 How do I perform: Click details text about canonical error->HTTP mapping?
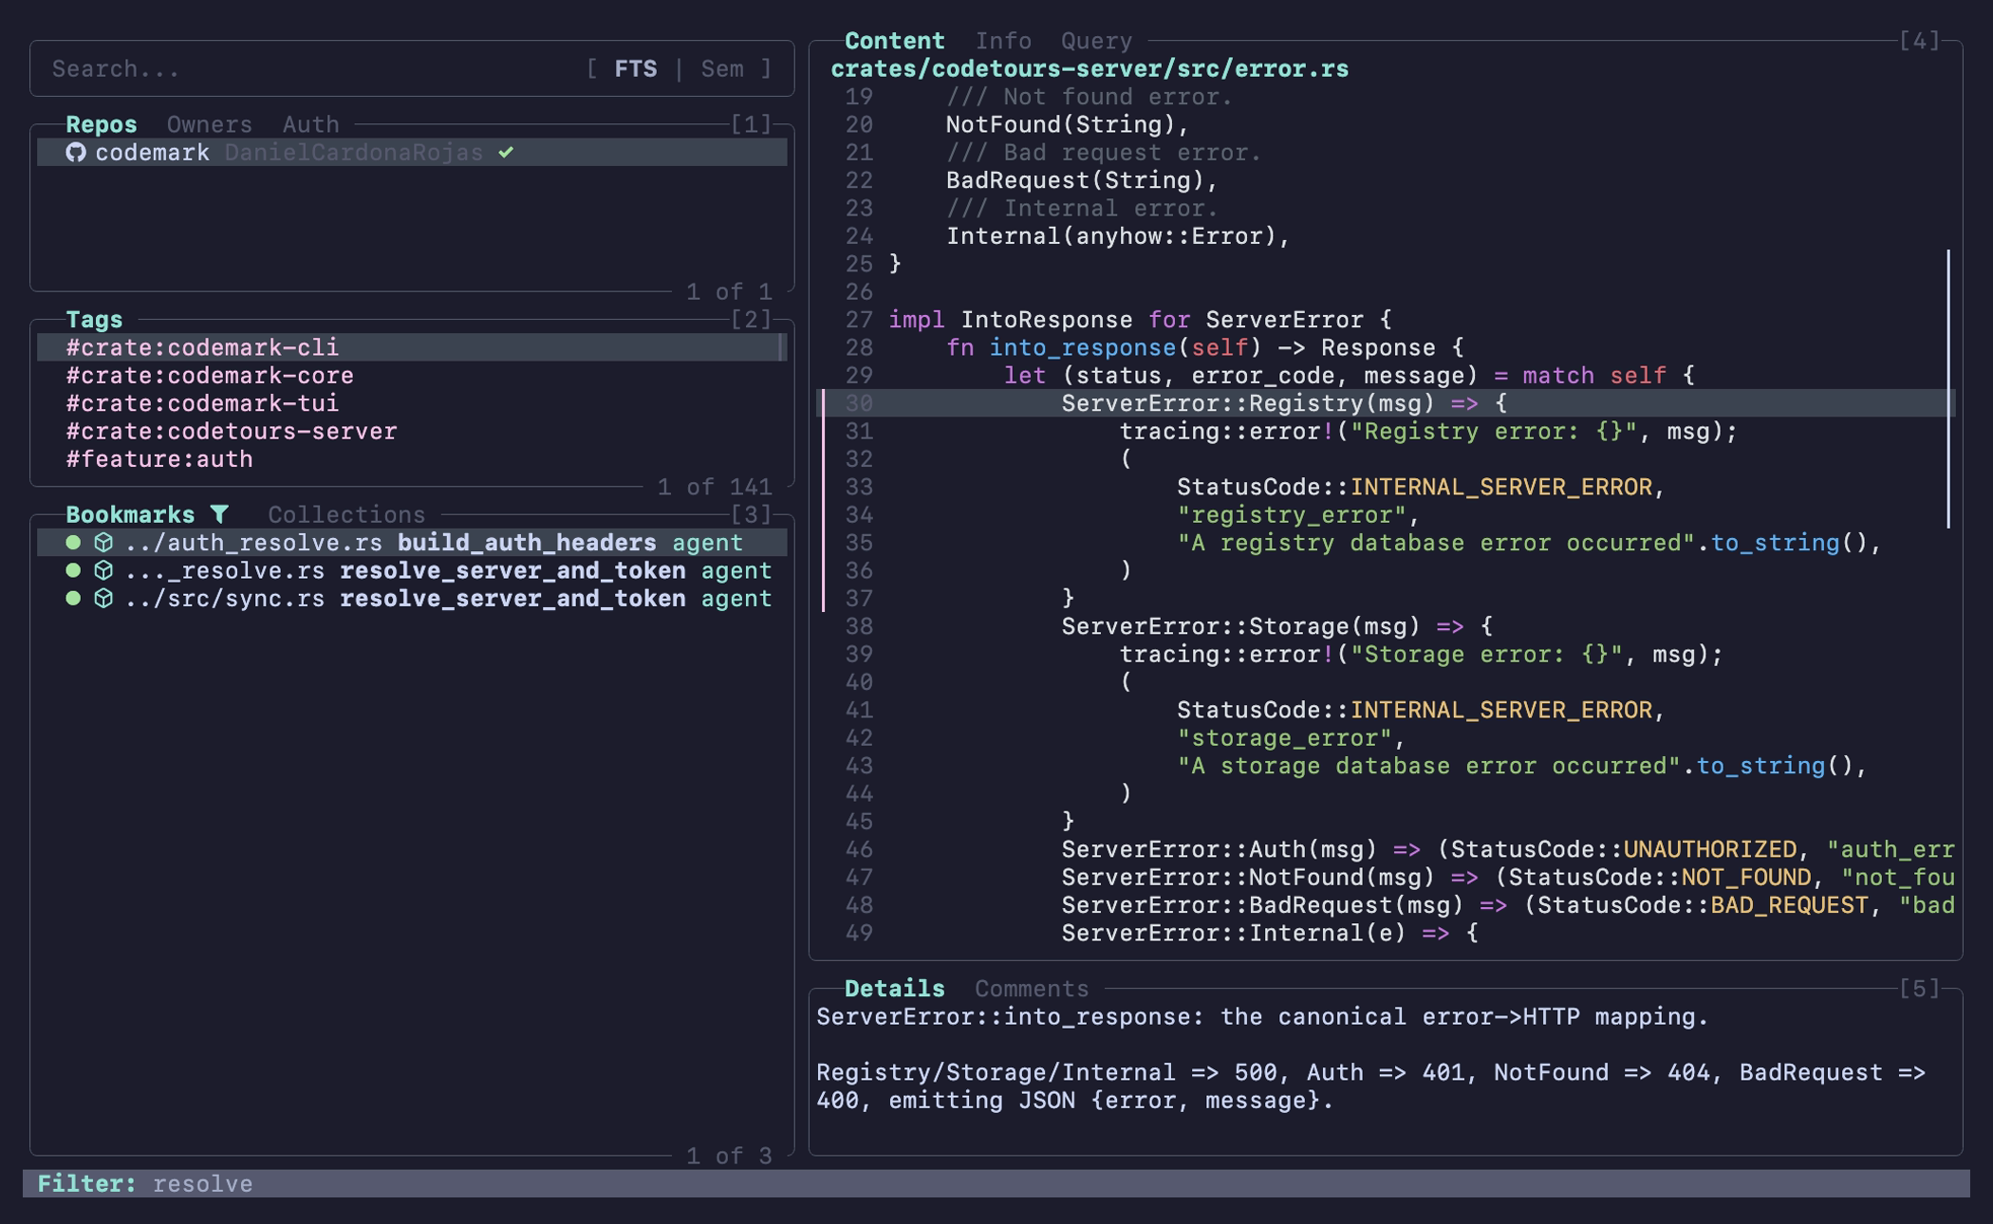1262,1017
